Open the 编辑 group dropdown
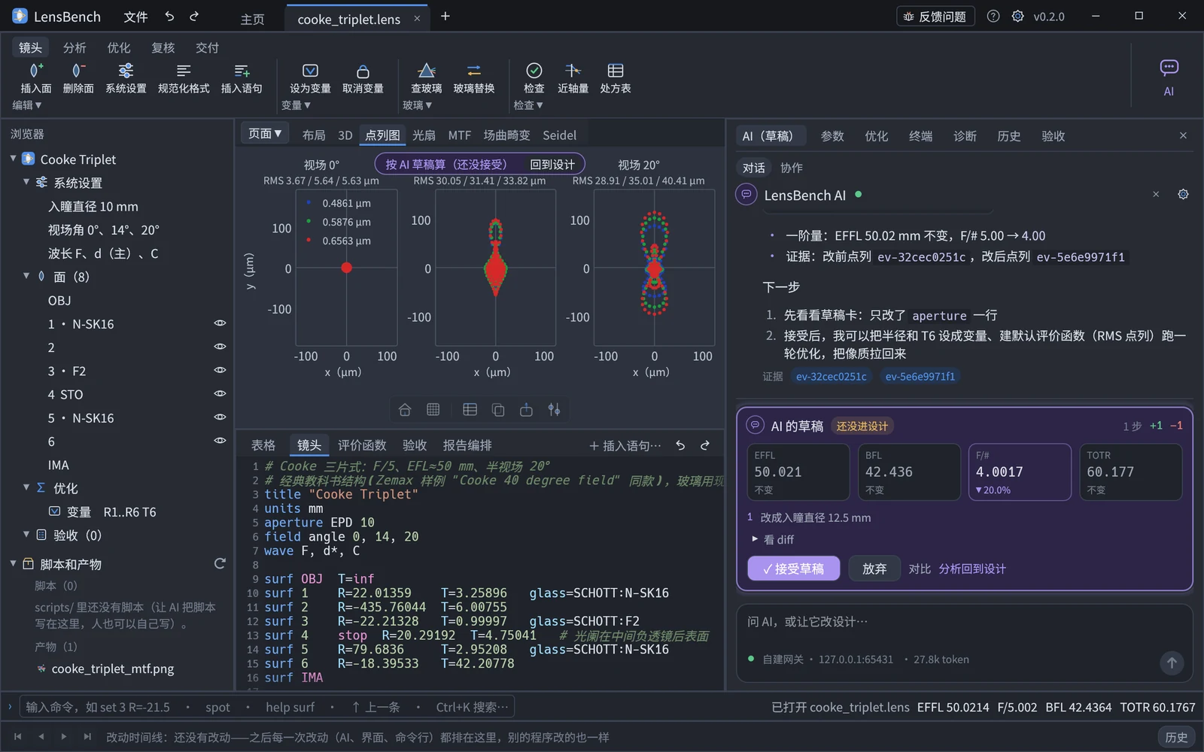1204x752 pixels. point(27,105)
